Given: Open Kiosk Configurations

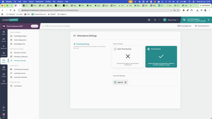Looking at the screenshot, I should tap(20, 40).
